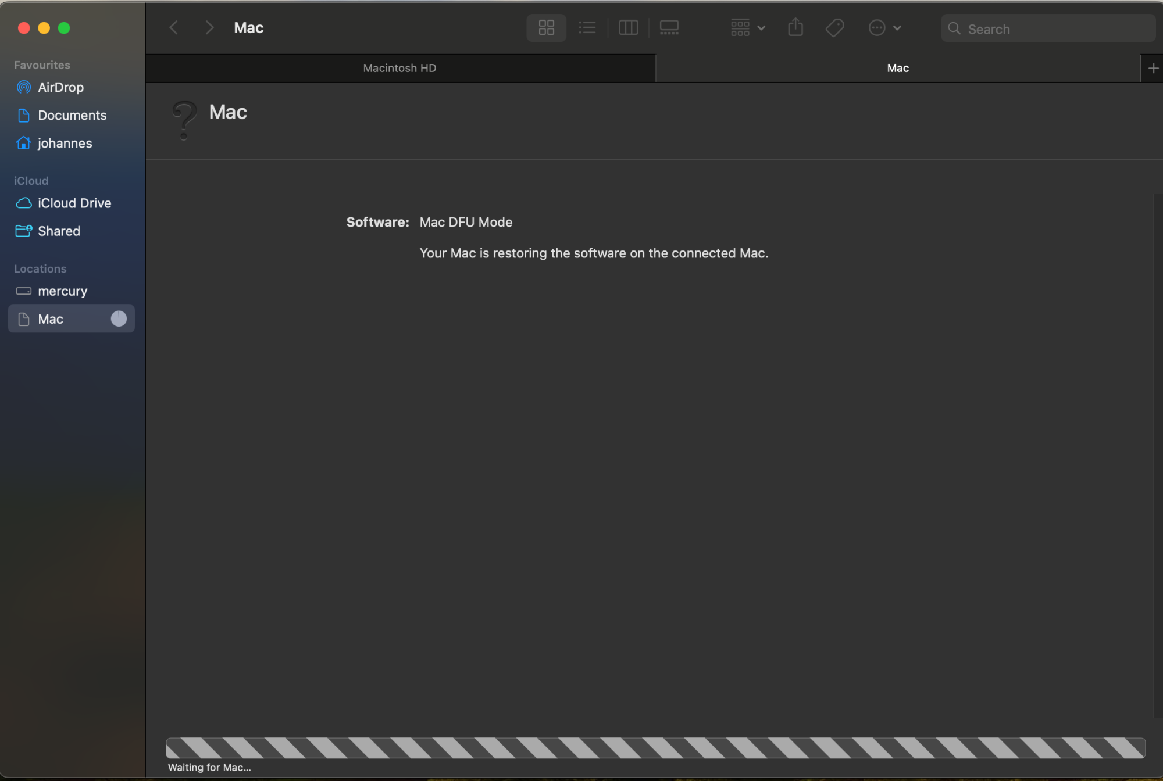Click the Mac window title

click(249, 28)
